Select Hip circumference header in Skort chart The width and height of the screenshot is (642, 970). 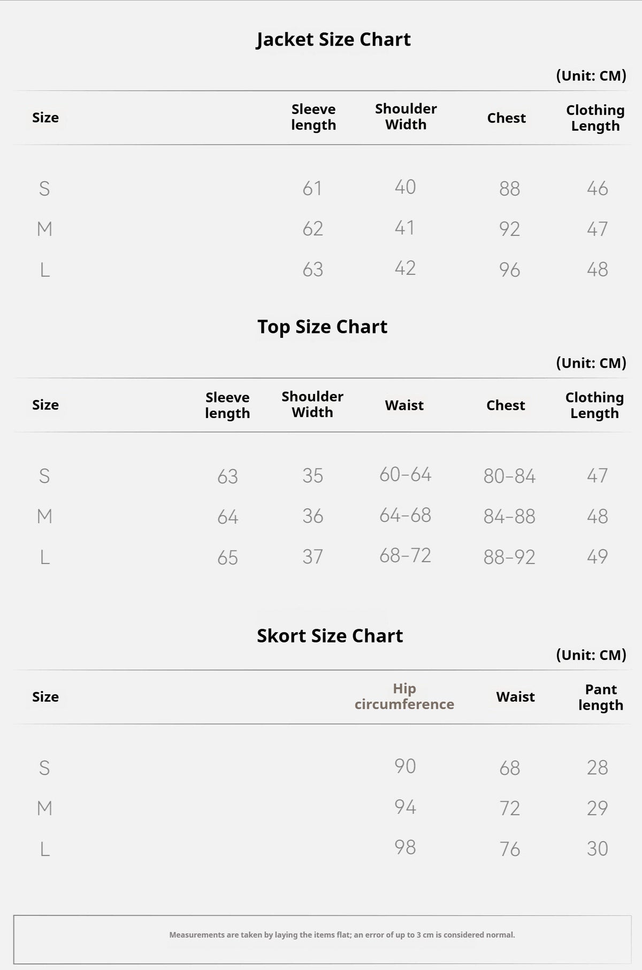(x=404, y=696)
